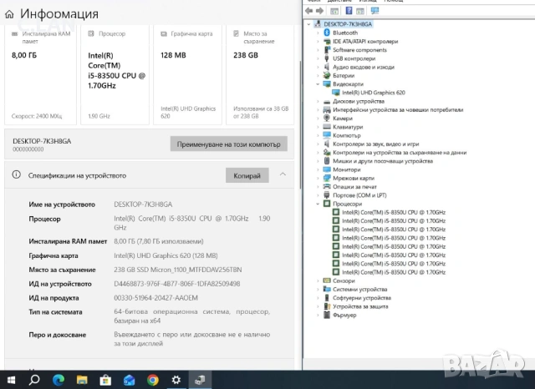The height and width of the screenshot is (389, 535).
Task: Select Интерфейсни устройства за човешки потребители
Action: tap(398, 109)
